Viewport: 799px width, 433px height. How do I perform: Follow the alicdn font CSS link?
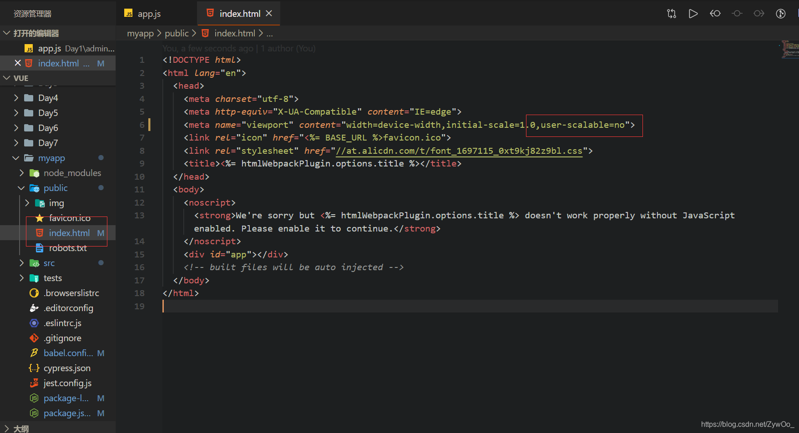459,151
